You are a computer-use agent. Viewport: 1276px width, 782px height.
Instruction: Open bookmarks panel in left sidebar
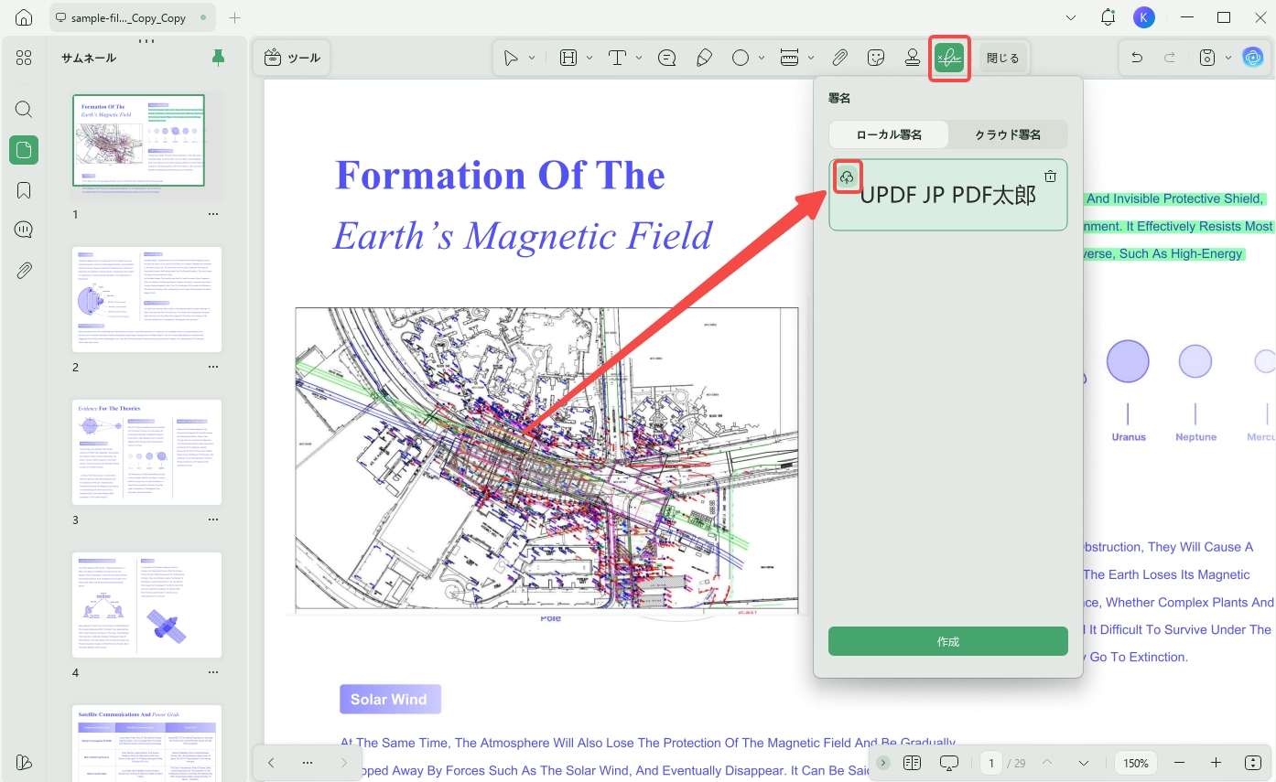coord(24,189)
